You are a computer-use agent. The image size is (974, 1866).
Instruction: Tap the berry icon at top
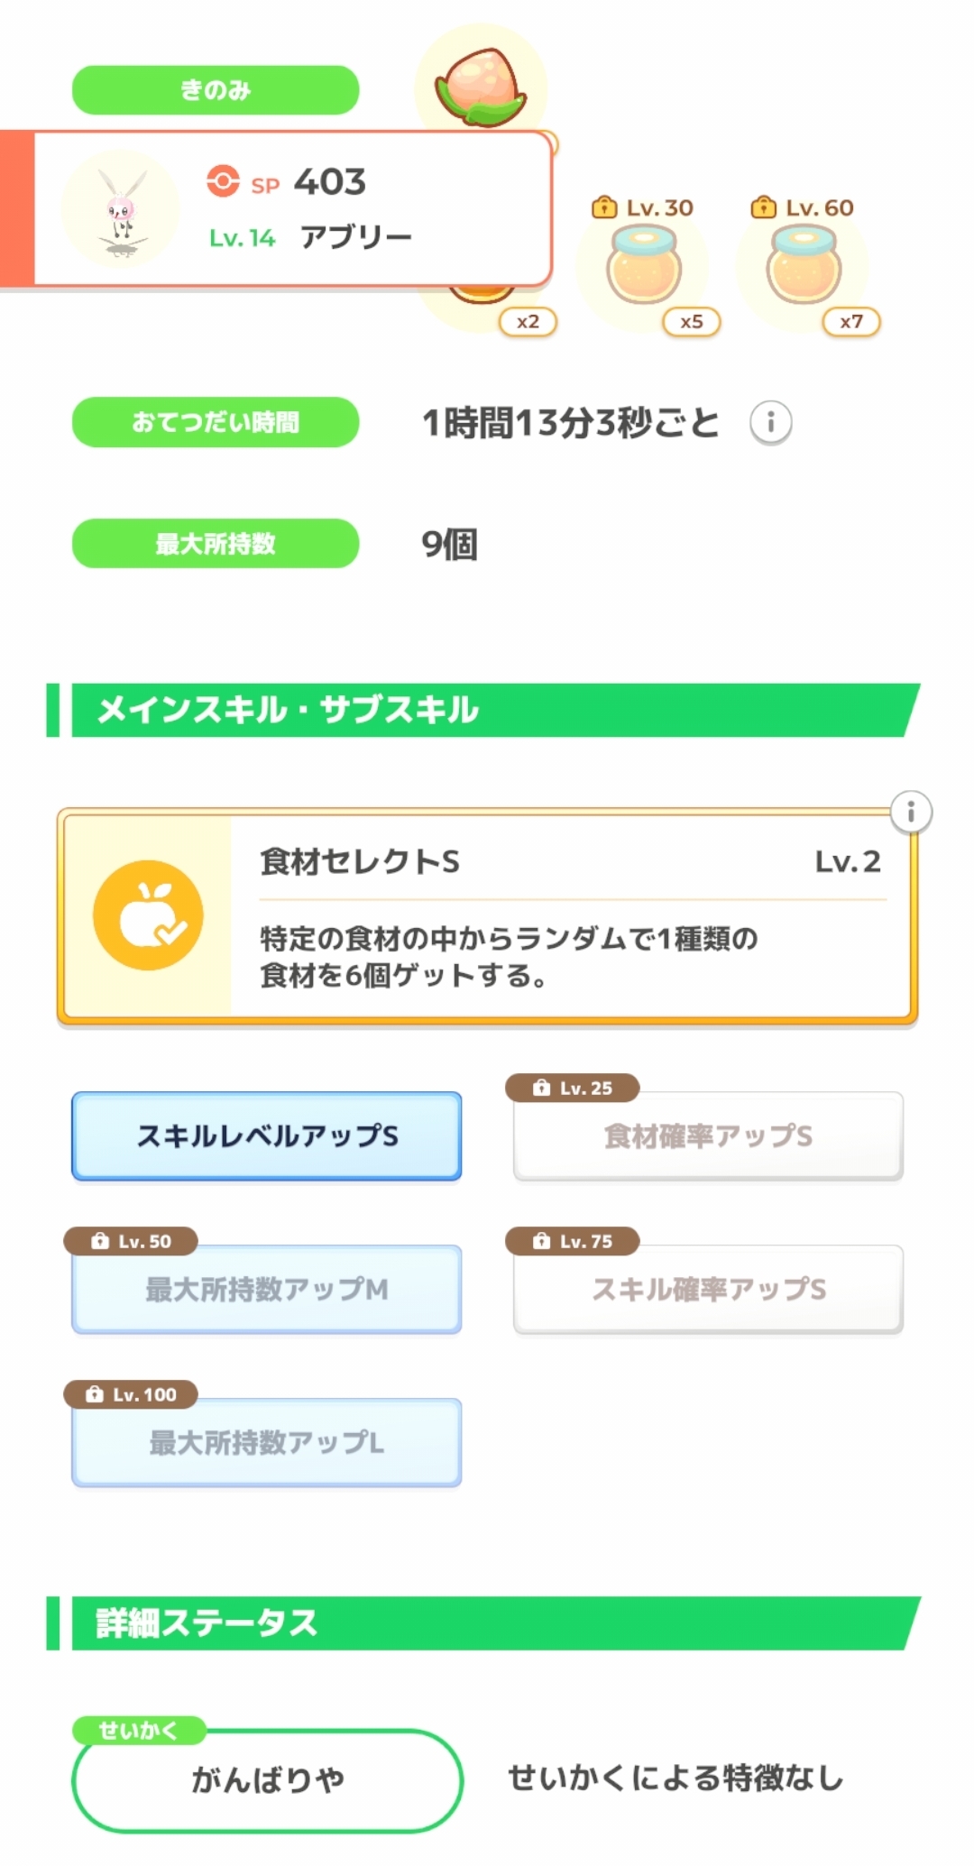coord(481,87)
